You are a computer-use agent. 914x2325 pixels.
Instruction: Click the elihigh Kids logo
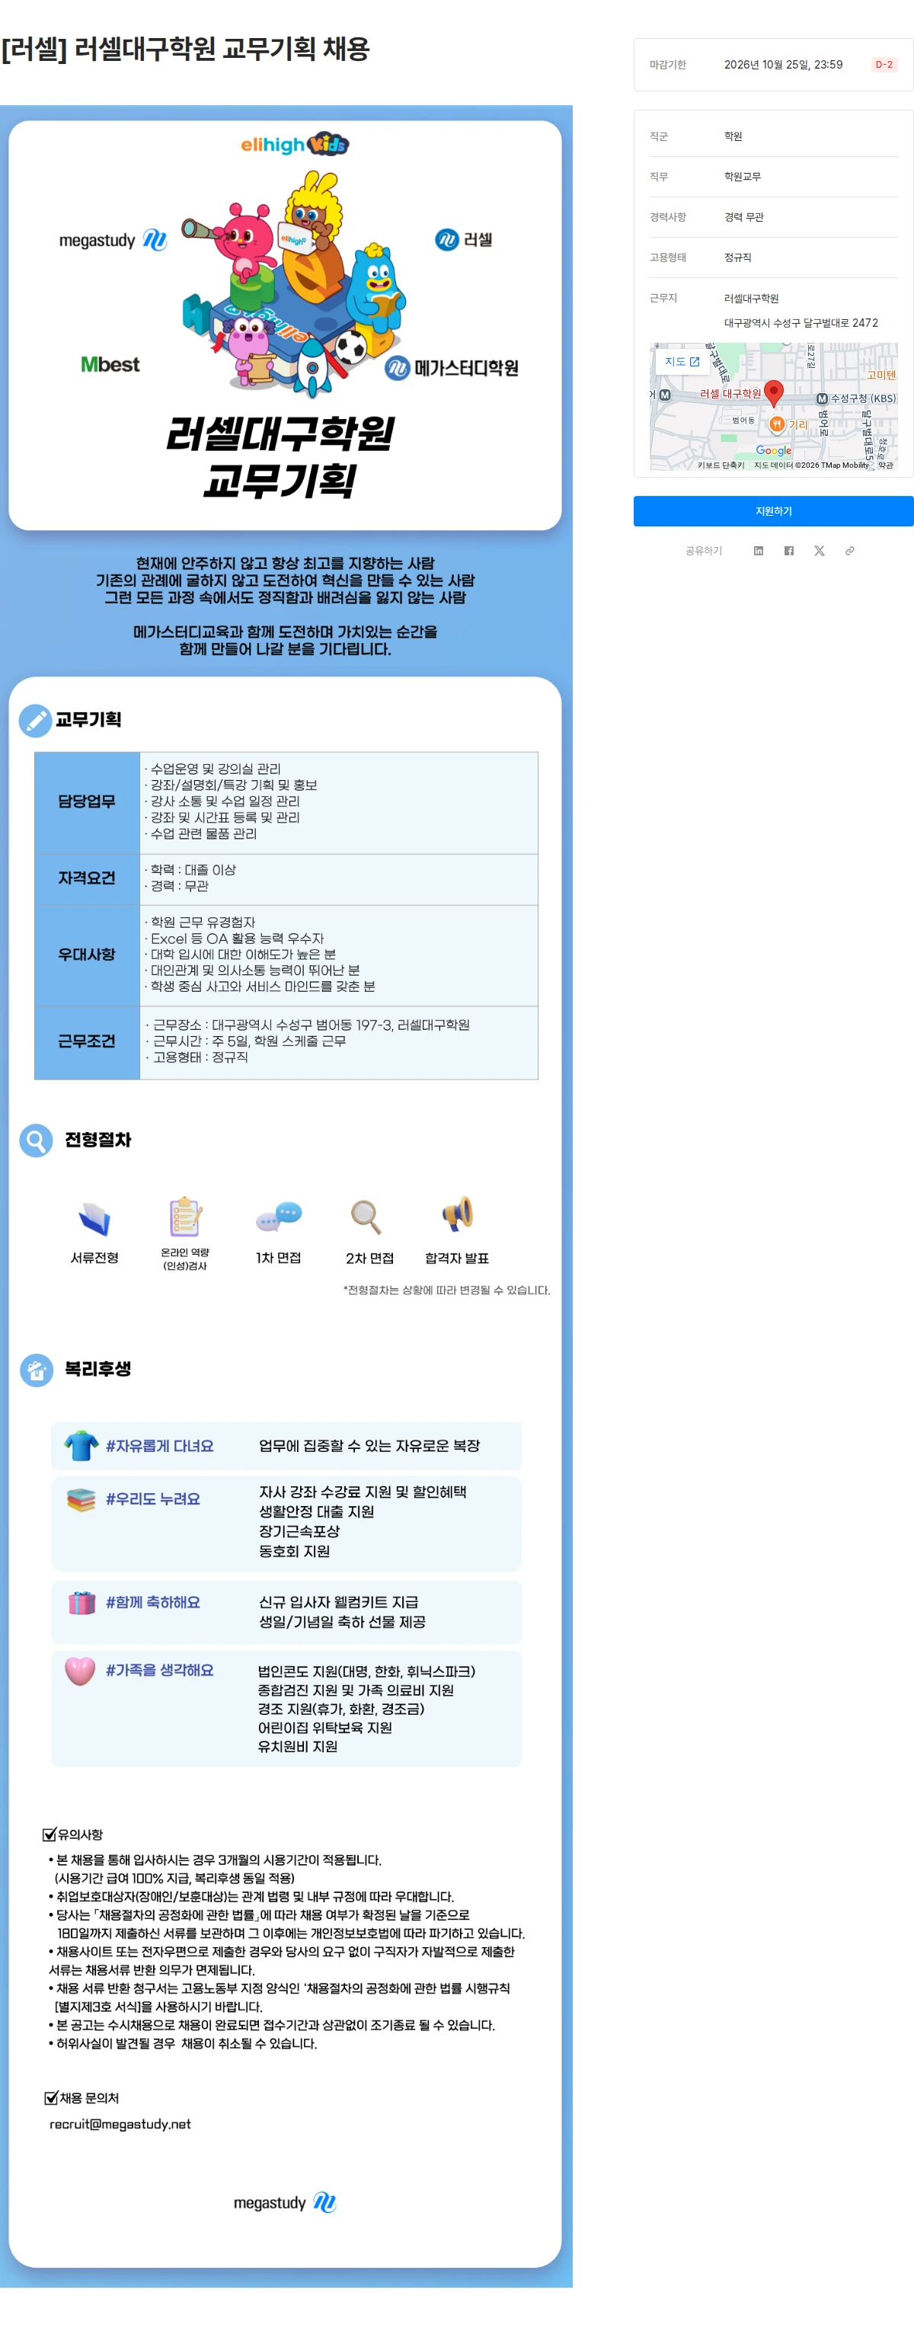tap(294, 145)
